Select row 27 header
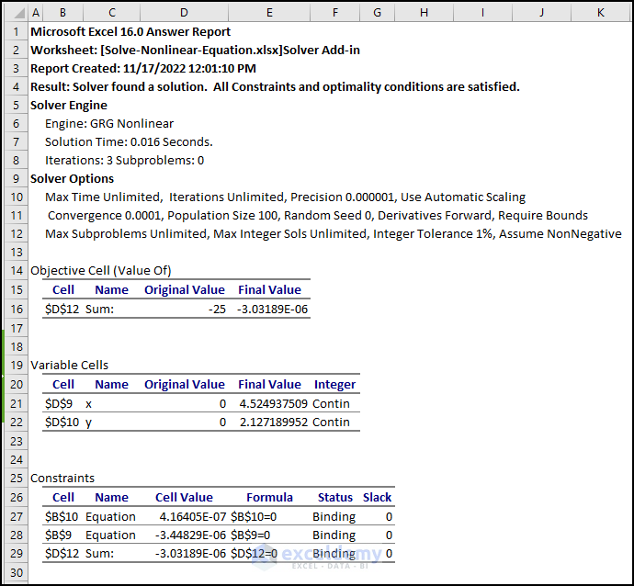The height and width of the screenshot is (586, 634). pos(17,516)
